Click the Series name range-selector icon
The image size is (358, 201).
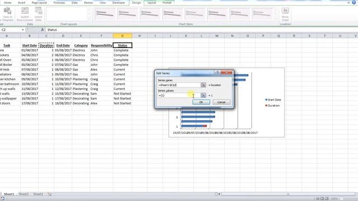pos(203,85)
